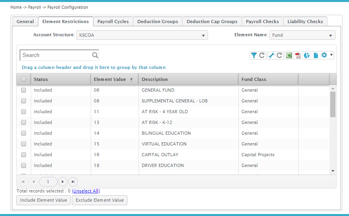The image size is (349, 216).
Task: Open the Payroll Cycles tab
Action: coord(113,22)
